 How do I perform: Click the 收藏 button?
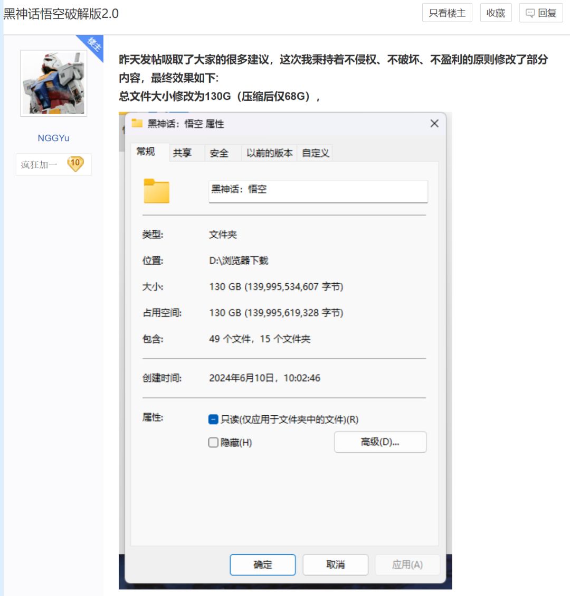496,13
